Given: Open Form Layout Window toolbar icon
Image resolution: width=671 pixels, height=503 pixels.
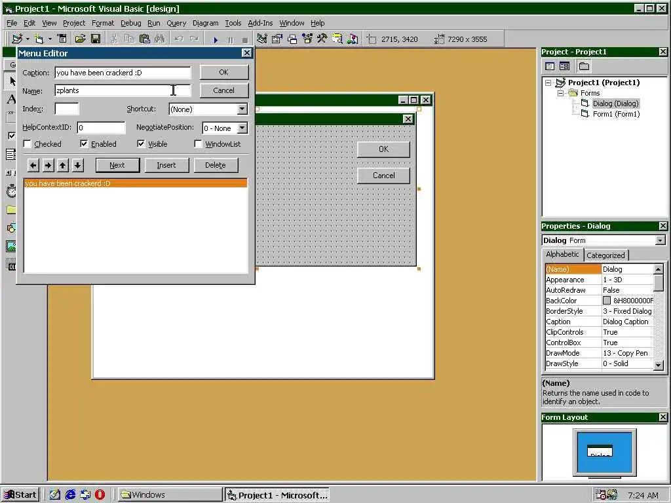Looking at the screenshot, I should (292, 39).
